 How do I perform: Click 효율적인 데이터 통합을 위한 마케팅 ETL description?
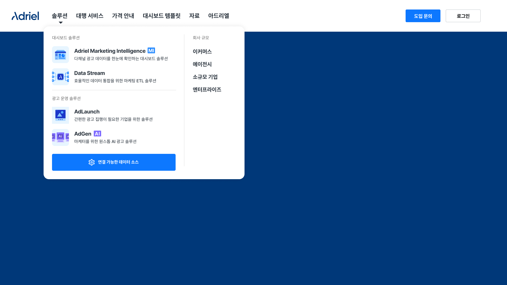(x=115, y=81)
